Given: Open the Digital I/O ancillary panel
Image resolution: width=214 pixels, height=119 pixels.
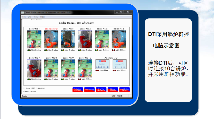Looking at the screenshot, I should click(102, 64).
